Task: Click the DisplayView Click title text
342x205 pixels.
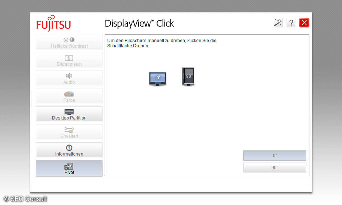Action: (x=139, y=23)
